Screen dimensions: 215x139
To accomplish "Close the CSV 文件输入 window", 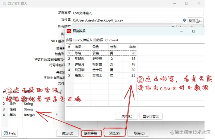I will point(199,3).
